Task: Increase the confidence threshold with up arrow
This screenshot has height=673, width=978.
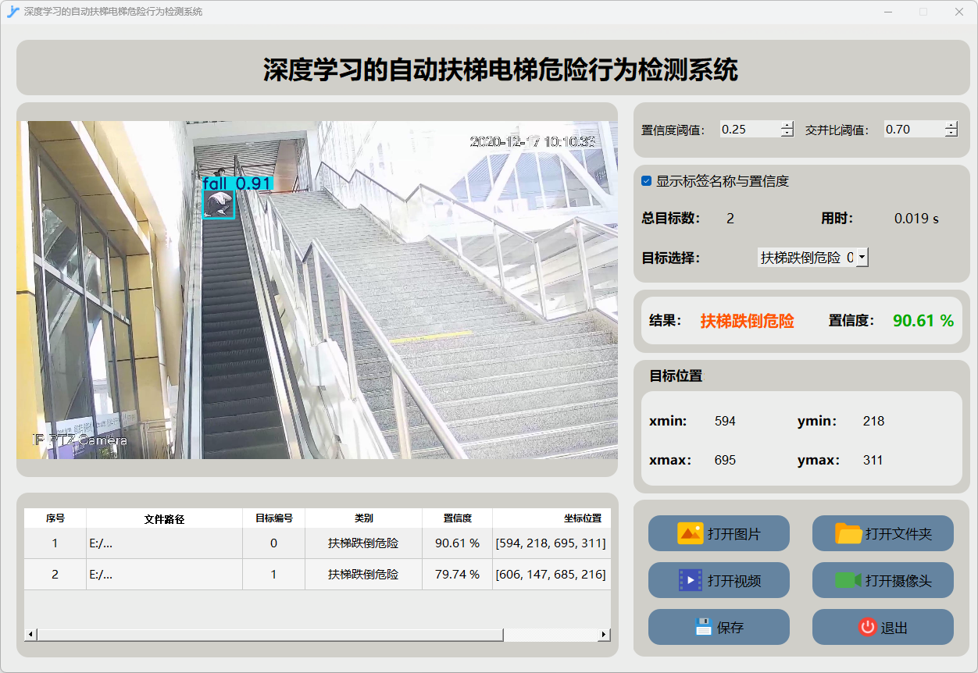Action: [x=787, y=126]
